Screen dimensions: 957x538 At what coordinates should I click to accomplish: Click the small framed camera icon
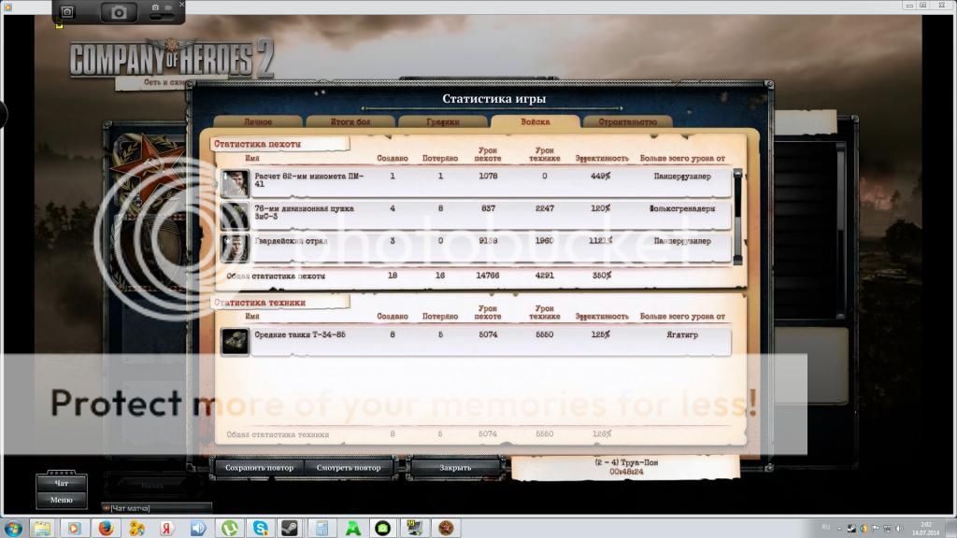click(x=67, y=11)
